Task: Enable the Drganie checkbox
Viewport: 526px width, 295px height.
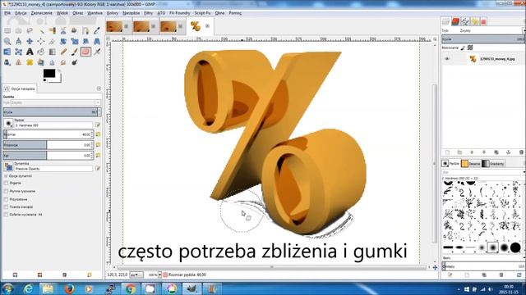Action: pyautogui.click(x=6, y=183)
